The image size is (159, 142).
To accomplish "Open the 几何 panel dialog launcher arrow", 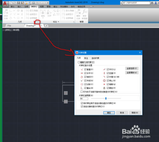I will [38, 22].
